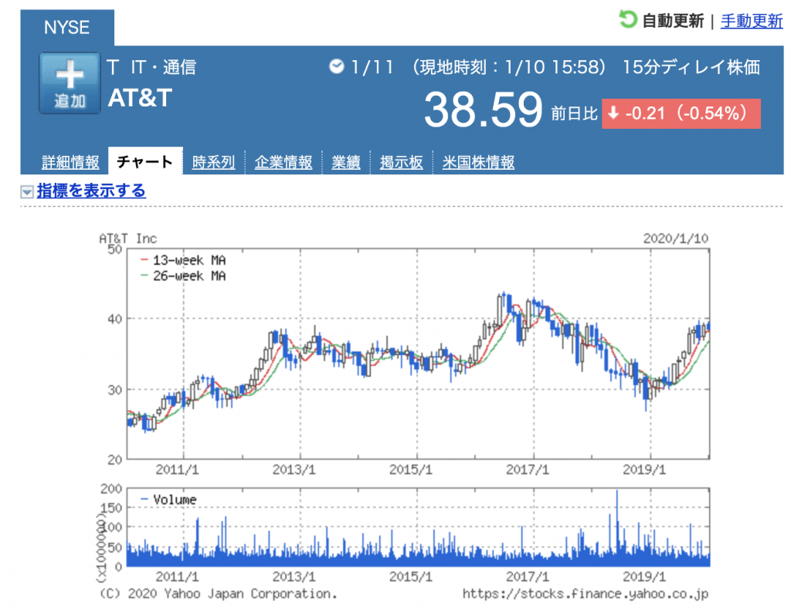Select the 自動更新 auto update option

pyautogui.click(x=673, y=21)
